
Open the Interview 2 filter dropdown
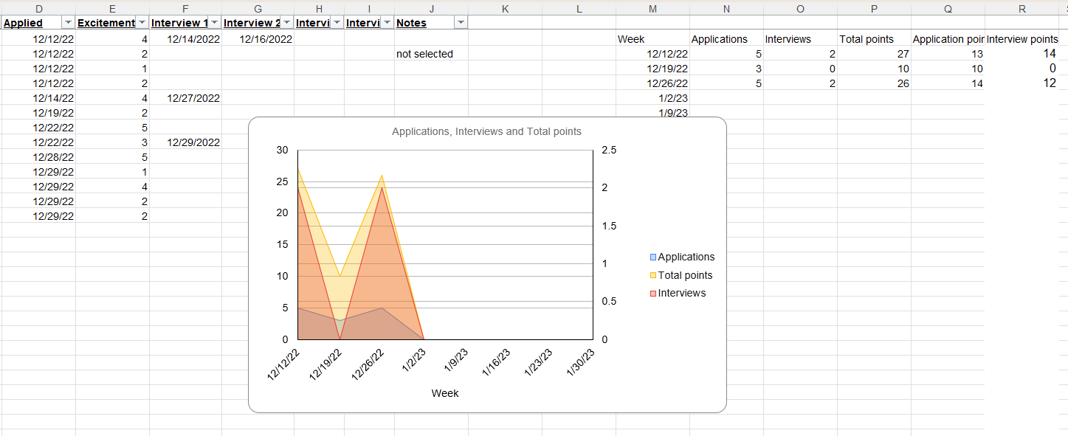tap(286, 23)
